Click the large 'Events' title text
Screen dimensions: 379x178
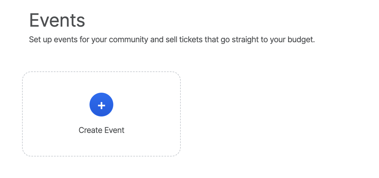point(57,20)
